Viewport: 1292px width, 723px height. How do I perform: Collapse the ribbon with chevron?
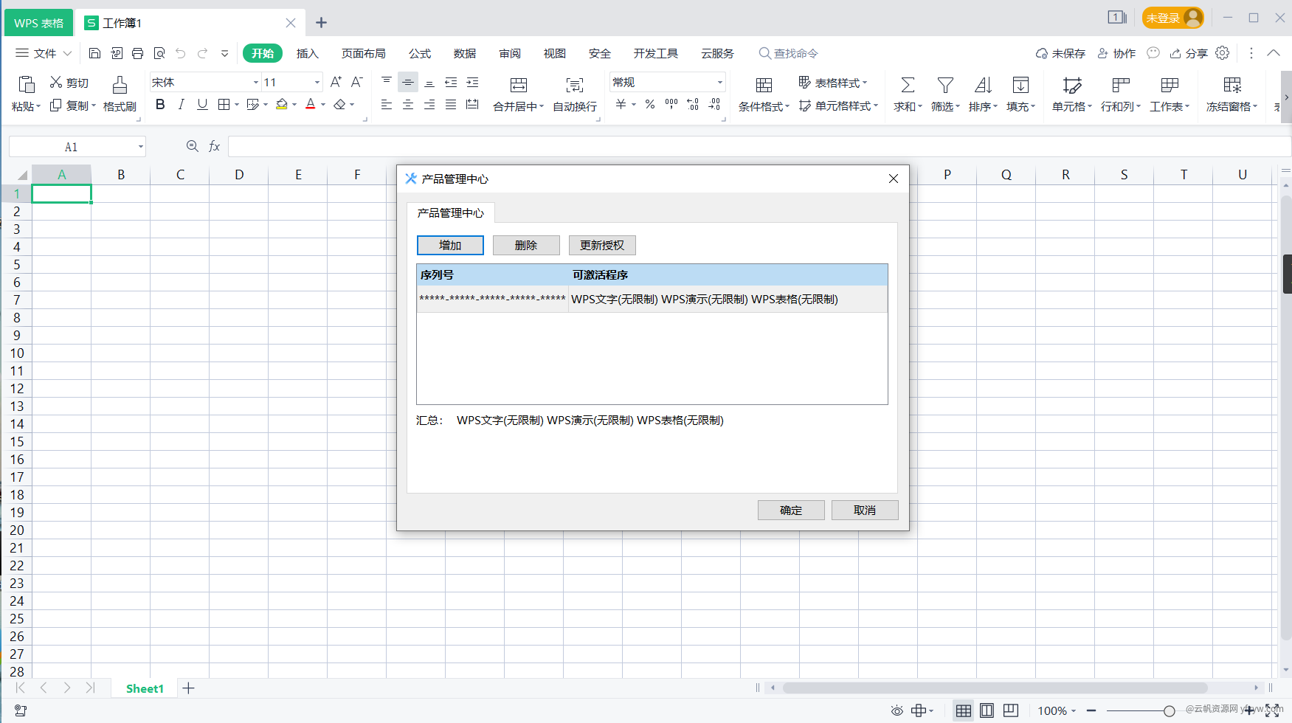tap(1274, 53)
